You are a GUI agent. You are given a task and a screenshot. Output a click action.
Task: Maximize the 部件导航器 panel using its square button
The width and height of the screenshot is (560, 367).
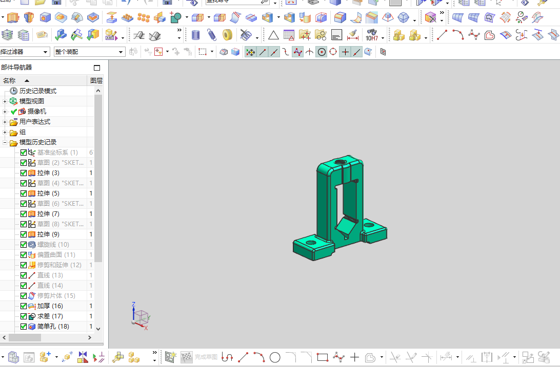(x=97, y=68)
